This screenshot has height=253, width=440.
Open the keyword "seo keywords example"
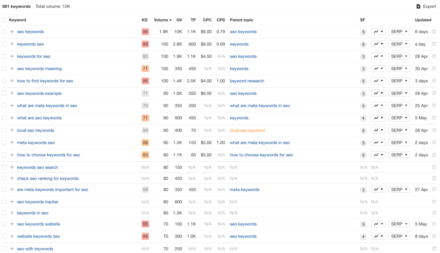[39, 93]
